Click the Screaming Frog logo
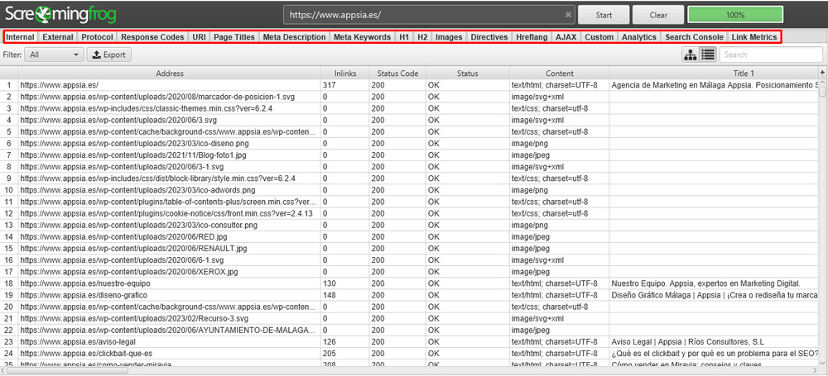Screen dimensions: 828x376 (x=60, y=14)
